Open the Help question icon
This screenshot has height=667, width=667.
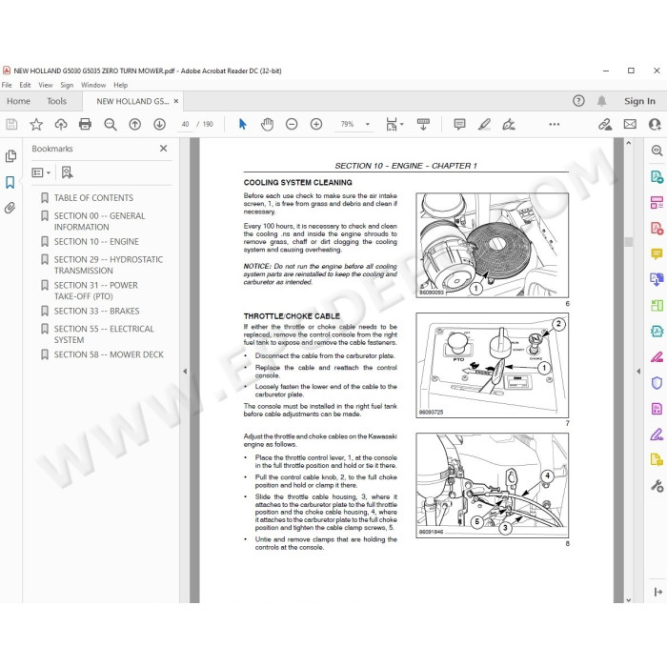(578, 101)
